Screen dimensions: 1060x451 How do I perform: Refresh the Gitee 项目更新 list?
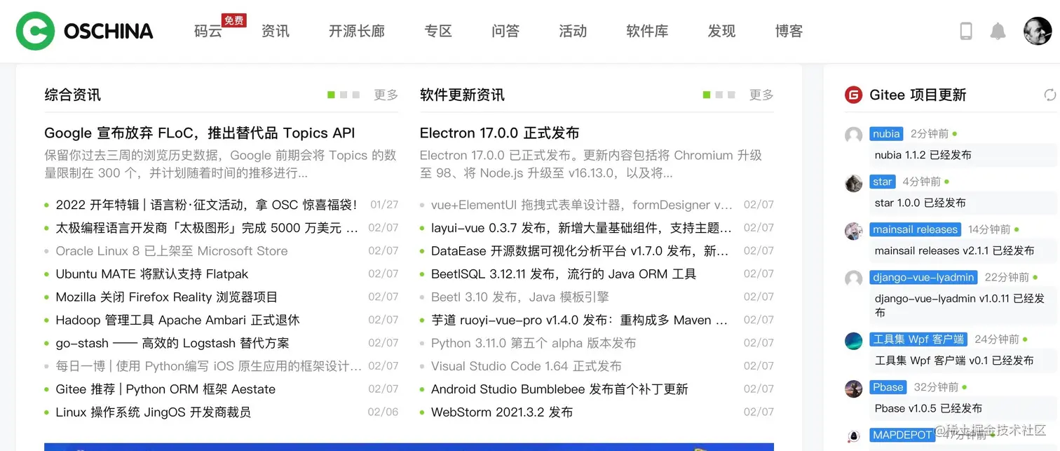tap(1049, 95)
